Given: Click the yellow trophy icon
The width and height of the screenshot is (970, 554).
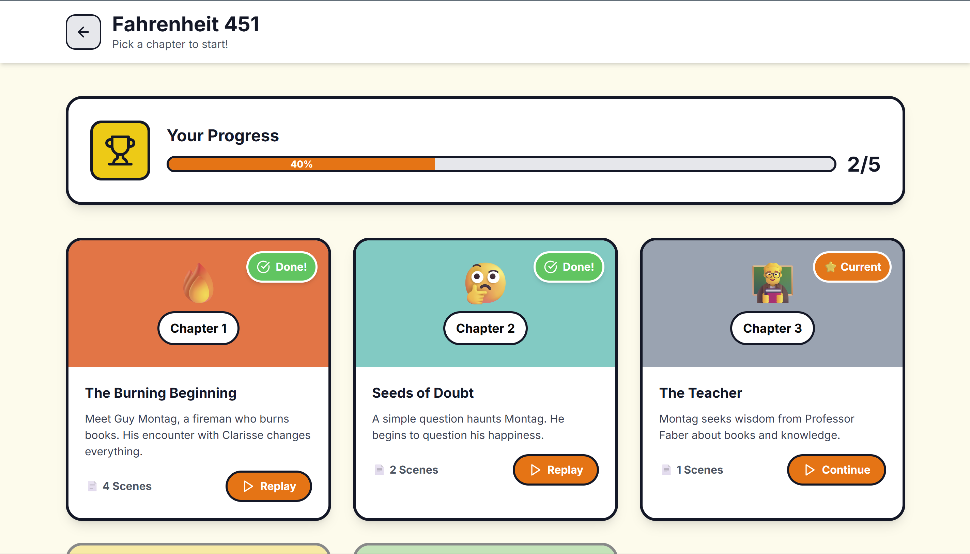Looking at the screenshot, I should pyautogui.click(x=120, y=151).
